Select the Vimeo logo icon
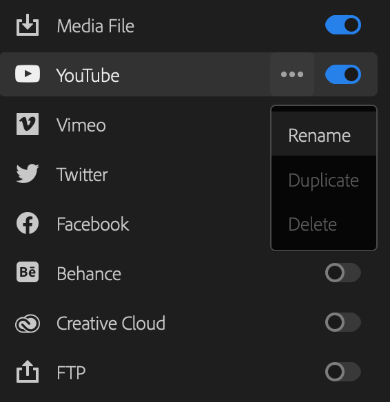 (x=28, y=124)
